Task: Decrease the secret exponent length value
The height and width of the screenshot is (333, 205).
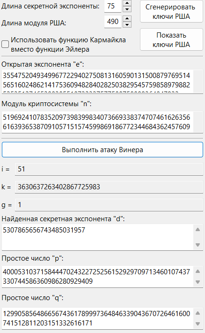Action: pos(127,9)
